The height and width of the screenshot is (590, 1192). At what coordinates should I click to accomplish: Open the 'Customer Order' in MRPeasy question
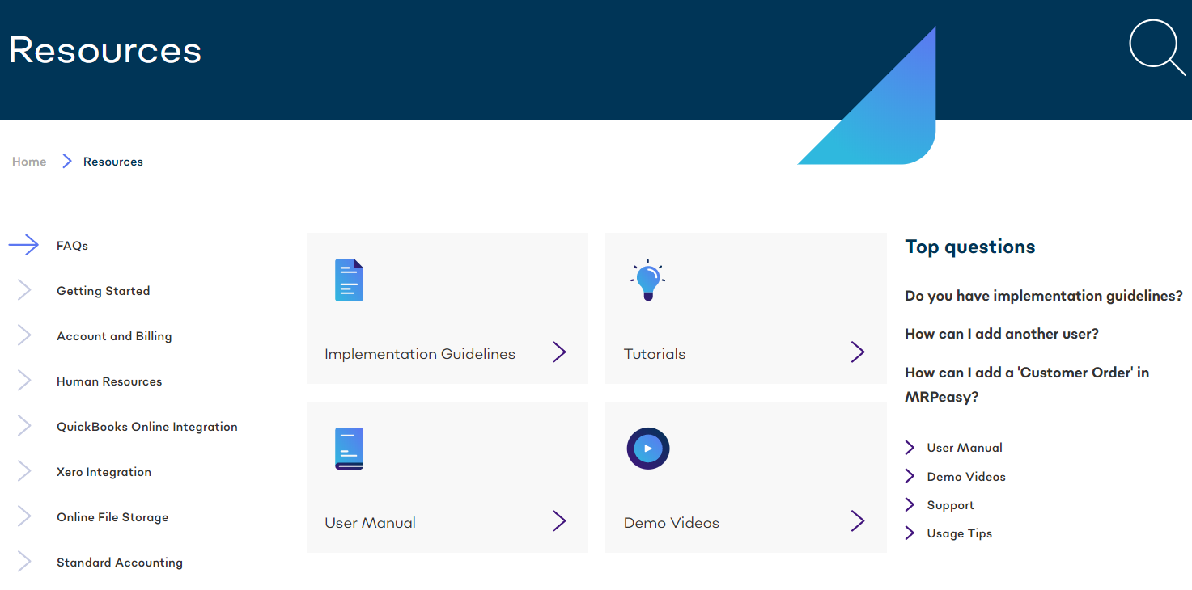[1027, 385]
